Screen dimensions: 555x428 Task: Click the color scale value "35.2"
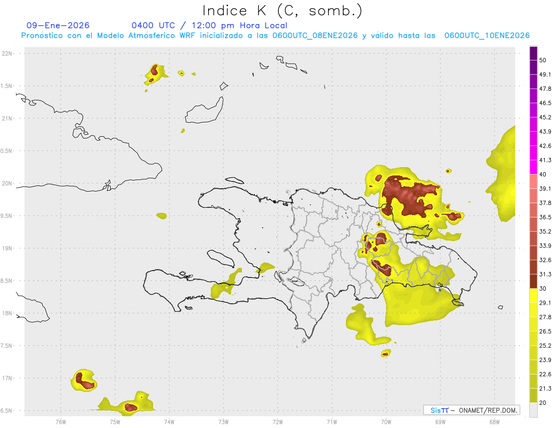point(545,231)
